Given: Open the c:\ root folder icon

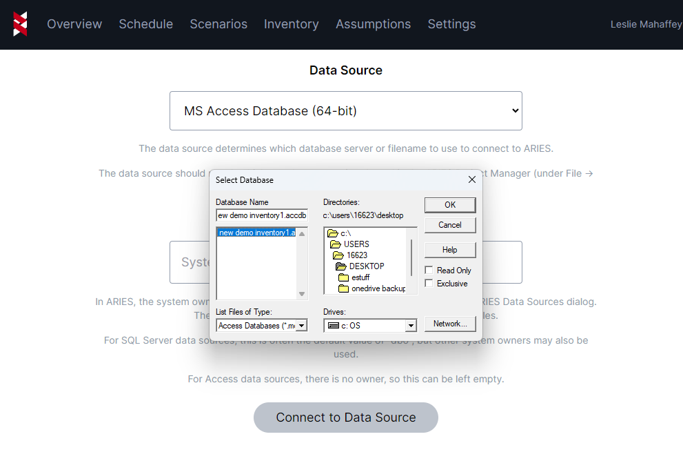Looking at the screenshot, I should pyautogui.click(x=332, y=233).
